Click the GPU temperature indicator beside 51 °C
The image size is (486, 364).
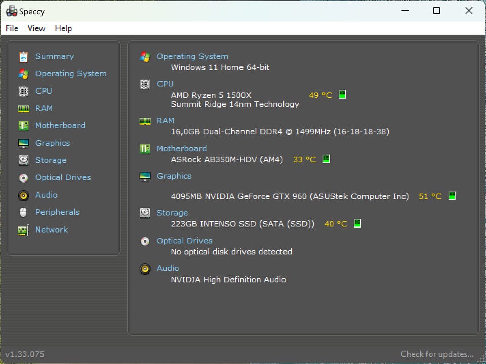click(452, 196)
